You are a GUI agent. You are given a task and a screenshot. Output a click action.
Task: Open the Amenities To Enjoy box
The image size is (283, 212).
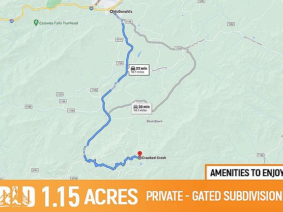coord(245,173)
